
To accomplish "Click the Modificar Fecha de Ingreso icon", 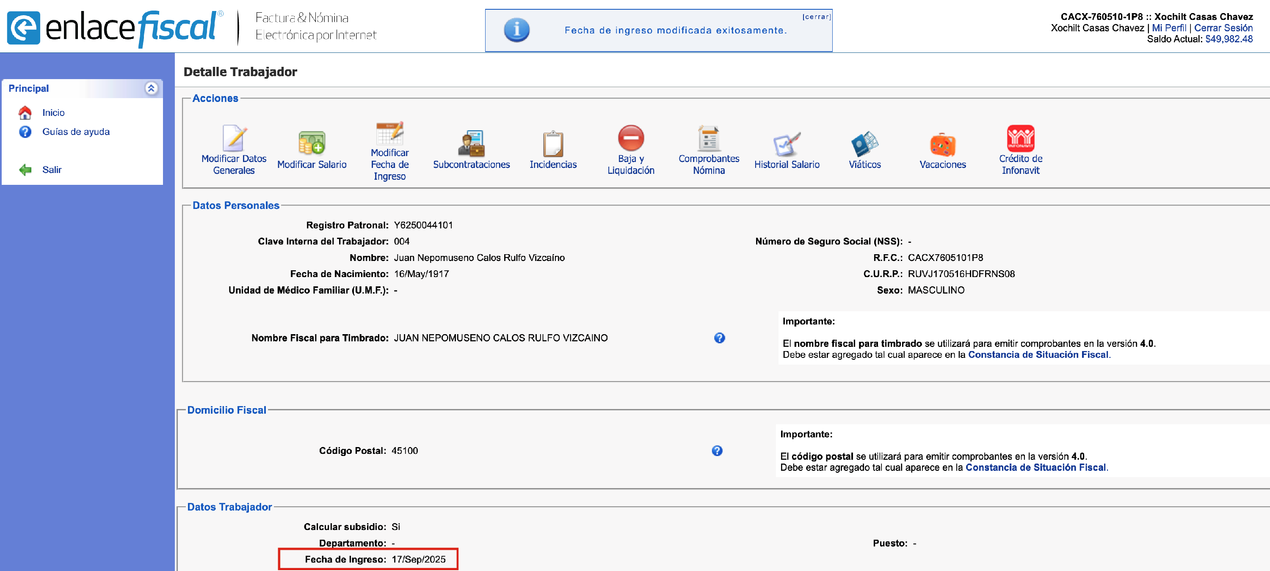I will (389, 133).
